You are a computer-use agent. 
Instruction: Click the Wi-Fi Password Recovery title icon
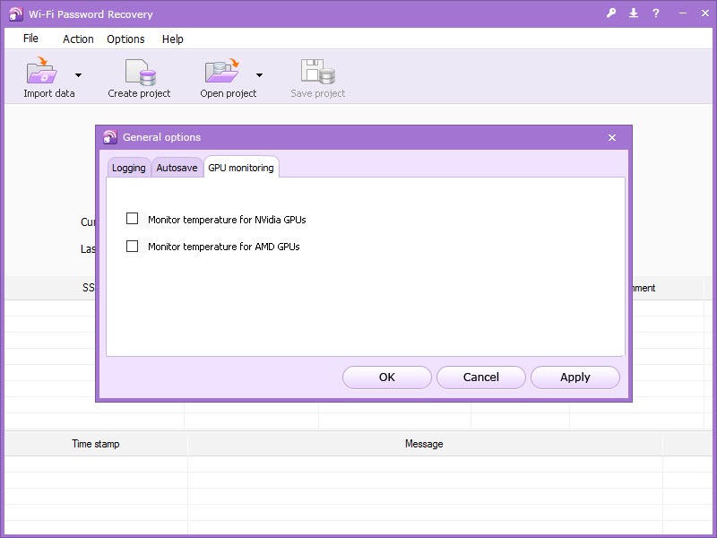point(15,14)
